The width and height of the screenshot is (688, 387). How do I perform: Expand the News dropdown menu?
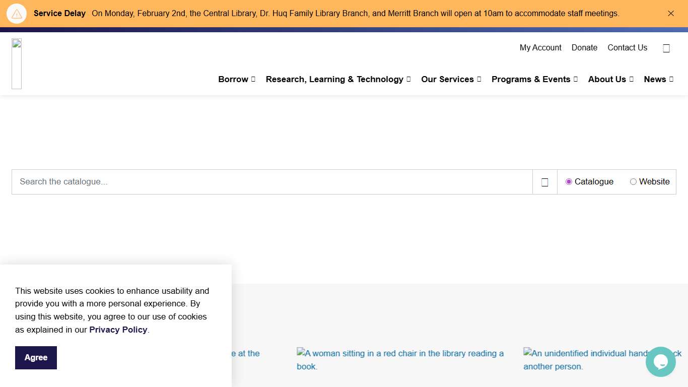pos(658,79)
